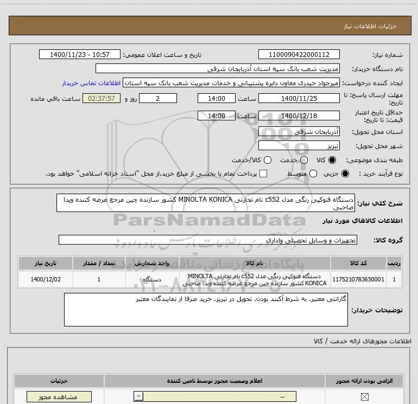Click the مشاهده مجوز button

click(x=59, y=397)
